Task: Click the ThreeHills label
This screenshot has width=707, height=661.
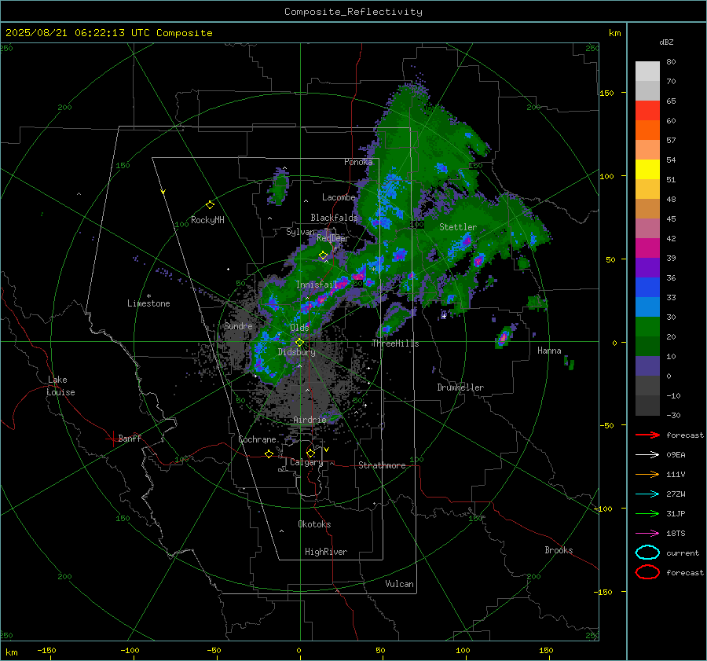Action: (x=395, y=343)
